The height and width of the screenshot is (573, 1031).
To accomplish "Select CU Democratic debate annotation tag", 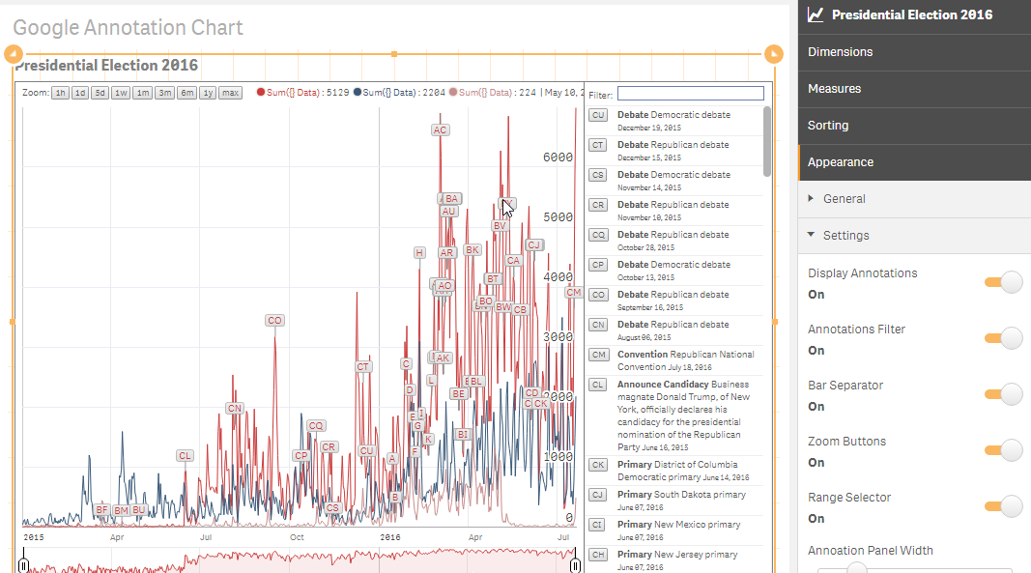I will [x=598, y=115].
